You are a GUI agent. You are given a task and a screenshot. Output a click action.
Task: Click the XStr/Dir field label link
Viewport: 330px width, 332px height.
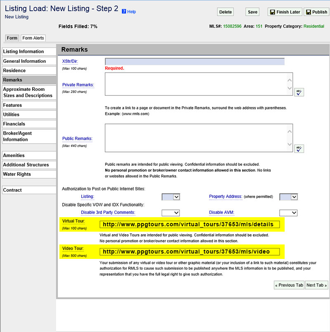[70, 62]
